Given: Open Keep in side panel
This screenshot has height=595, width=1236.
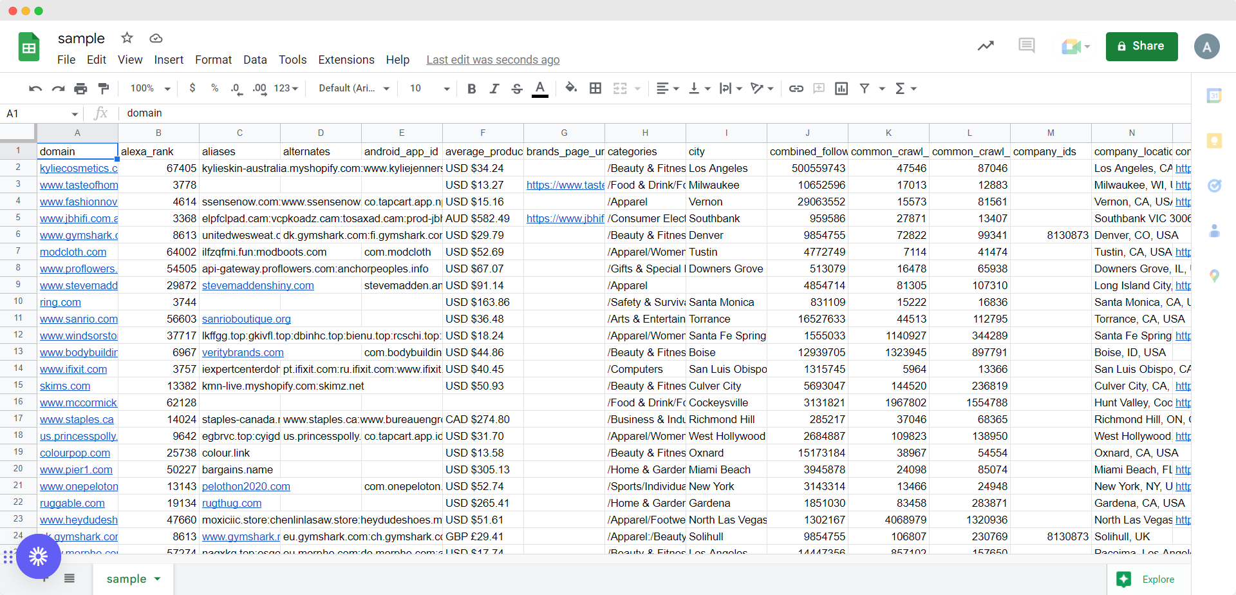Looking at the screenshot, I should pos(1214,140).
